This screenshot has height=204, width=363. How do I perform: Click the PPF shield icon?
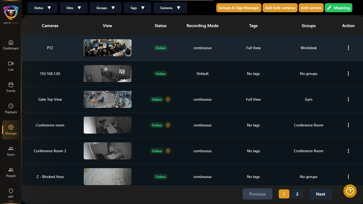tap(11, 191)
